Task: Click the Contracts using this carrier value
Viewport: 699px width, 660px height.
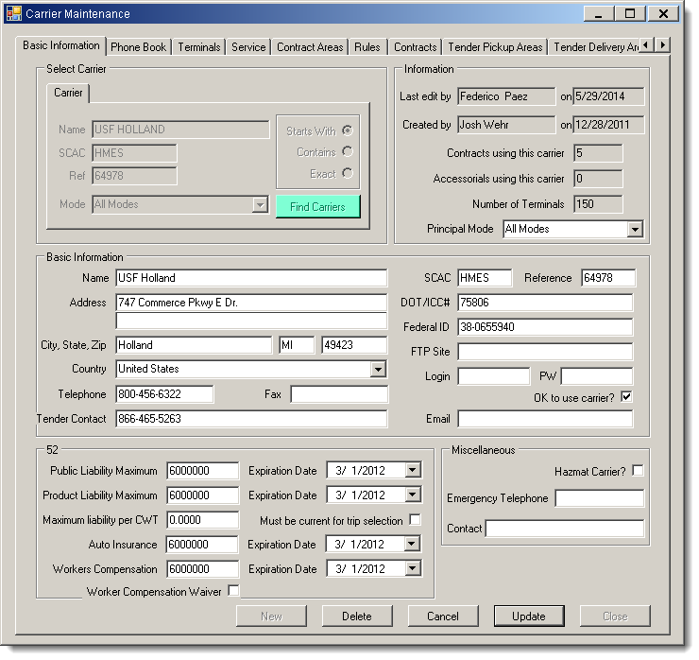Action: pos(598,153)
